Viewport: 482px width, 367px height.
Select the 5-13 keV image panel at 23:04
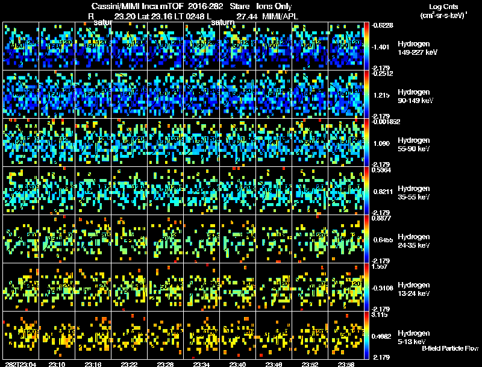click(x=21, y=336)
